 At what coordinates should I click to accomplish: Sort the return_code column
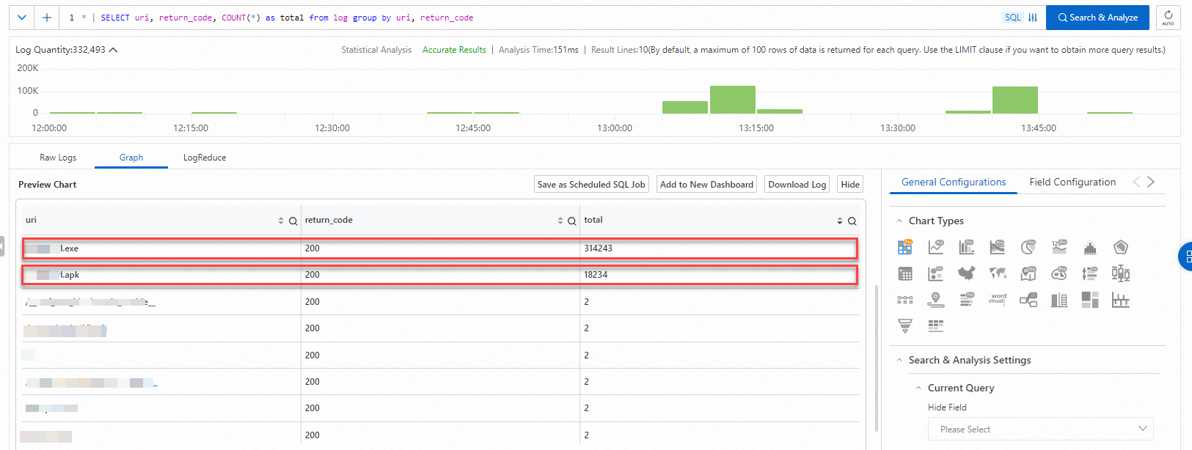click(x=560, y=221)
